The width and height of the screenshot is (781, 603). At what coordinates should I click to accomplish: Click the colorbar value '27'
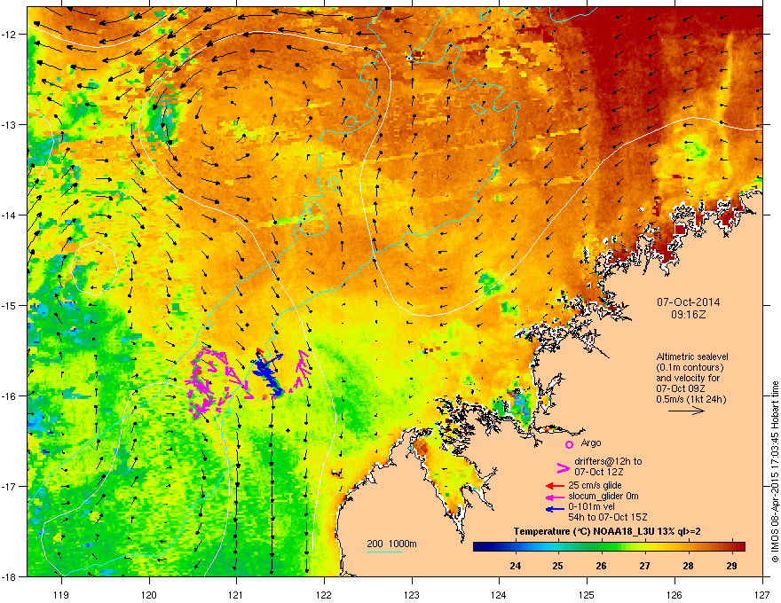coord(644,566)
